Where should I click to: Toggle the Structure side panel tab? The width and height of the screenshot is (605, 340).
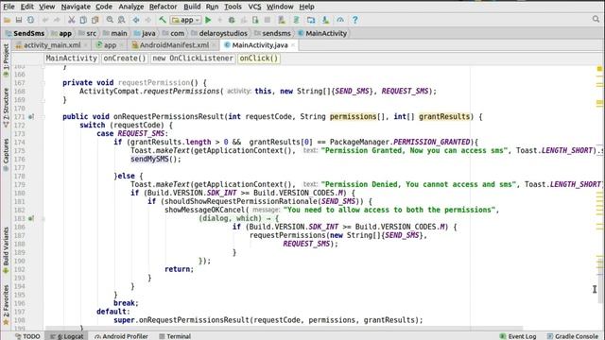point(6,108)
